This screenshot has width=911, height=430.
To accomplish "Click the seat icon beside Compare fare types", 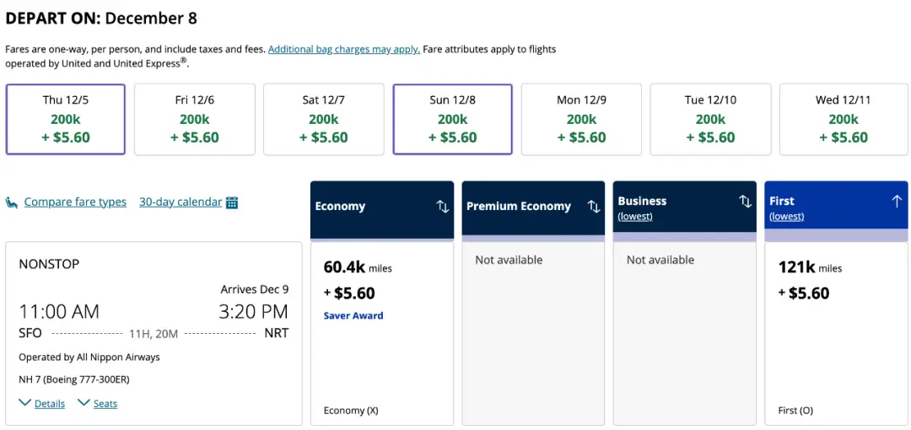I will [12, 202].
